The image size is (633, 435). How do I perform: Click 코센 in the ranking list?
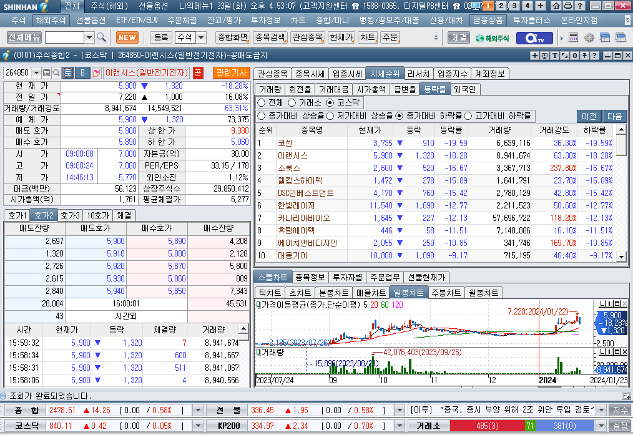click(285, 144)
